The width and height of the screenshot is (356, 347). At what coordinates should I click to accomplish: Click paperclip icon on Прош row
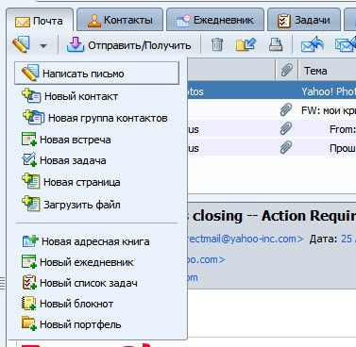click(x=286, y=147)
